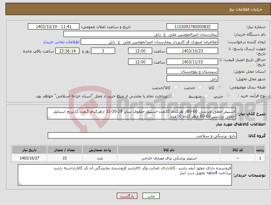Click the price validity date 1403/11/15
Screen dimensions: 271x205
[192, 62]
